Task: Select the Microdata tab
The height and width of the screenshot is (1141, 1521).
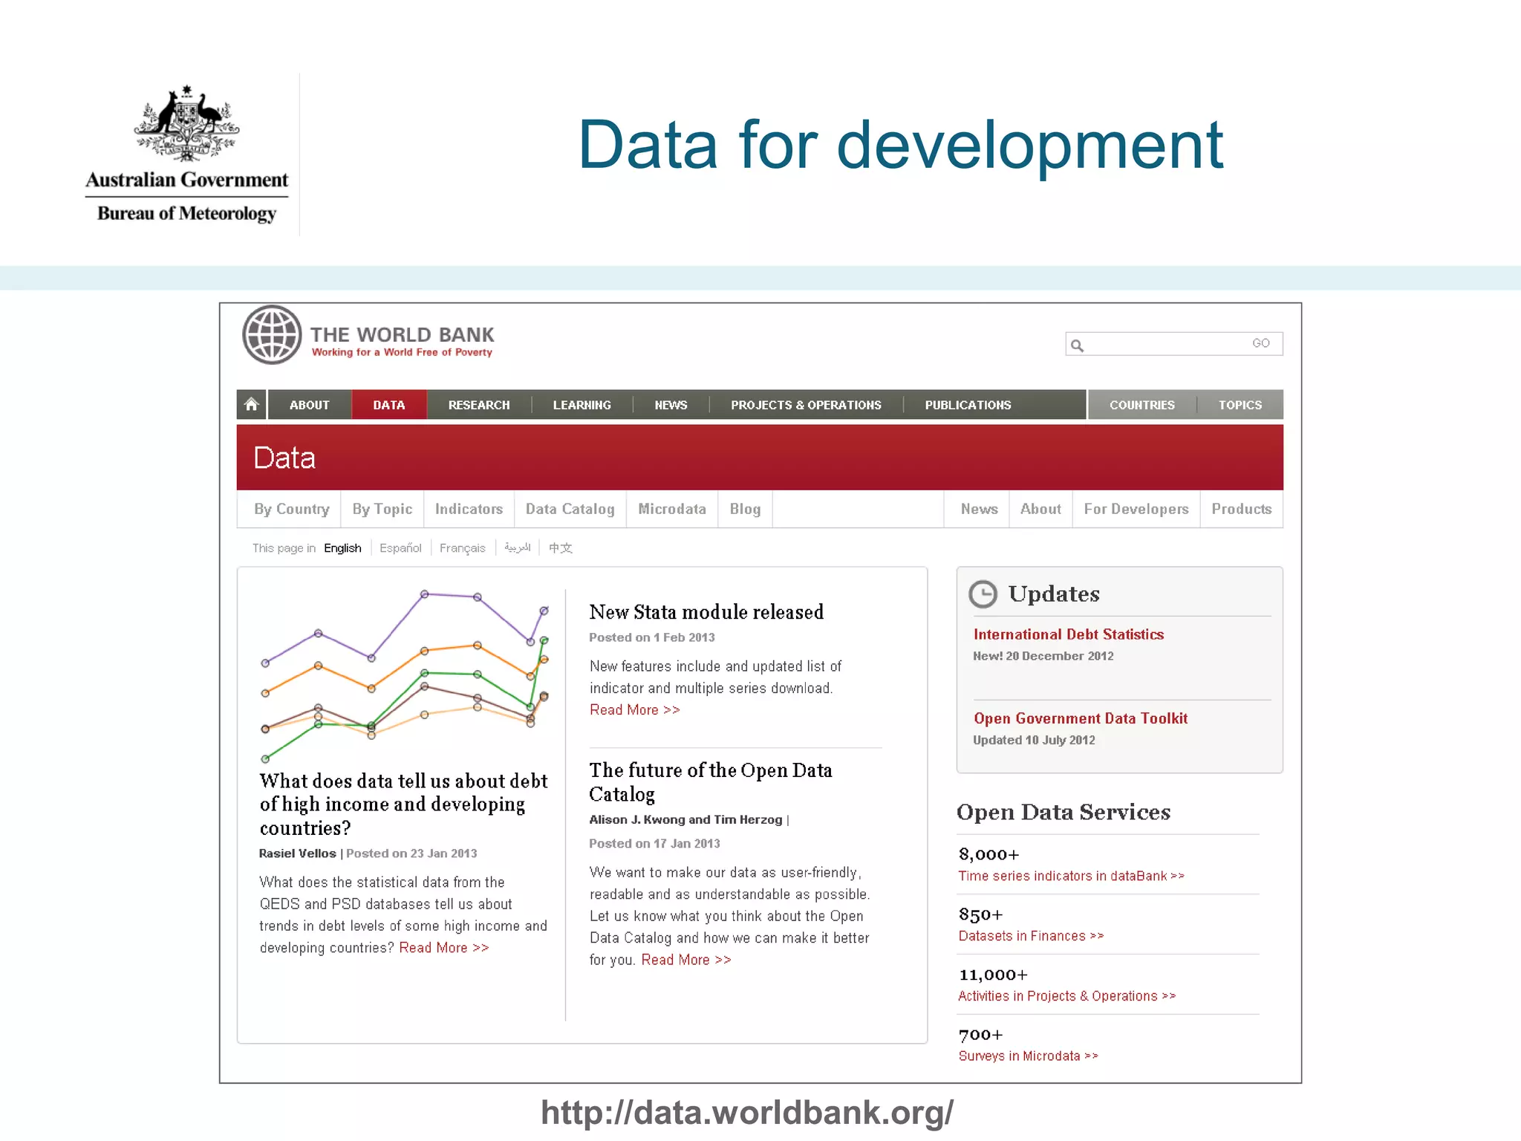Action: tap(672, 509)
